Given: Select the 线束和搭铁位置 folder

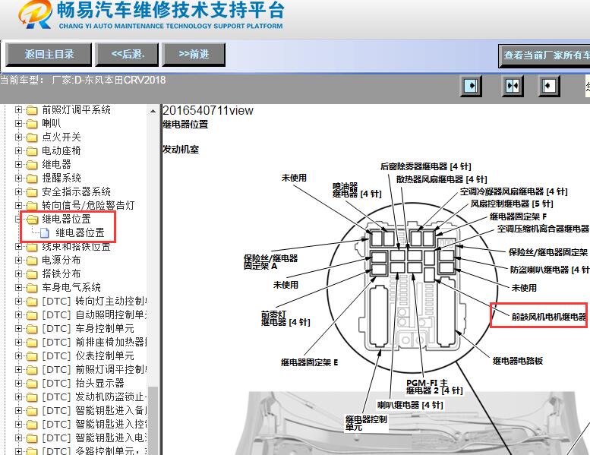Looking at the screenshot, I should point(76,247).
